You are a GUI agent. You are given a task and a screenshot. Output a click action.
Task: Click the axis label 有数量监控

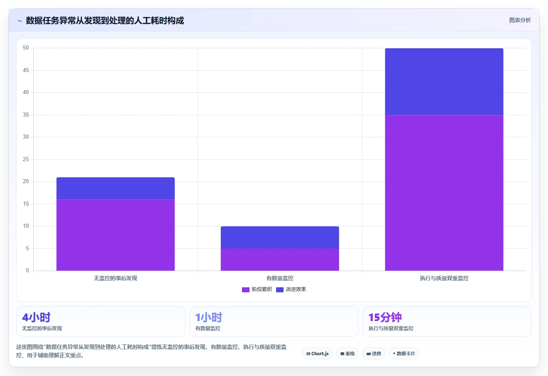[280, 278]
